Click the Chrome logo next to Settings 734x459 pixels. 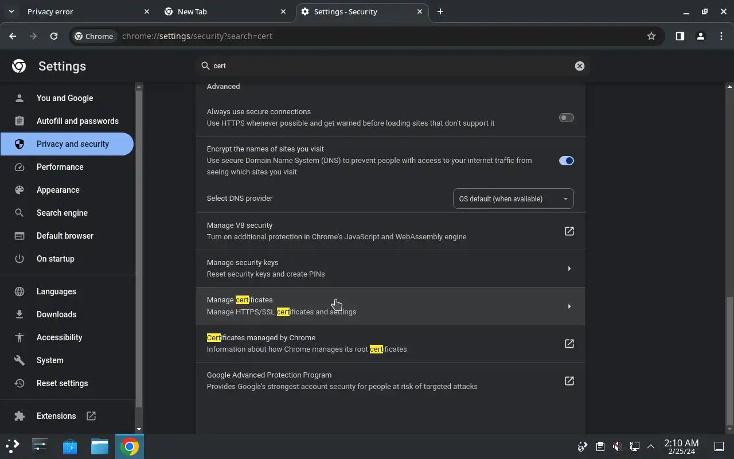19,66
